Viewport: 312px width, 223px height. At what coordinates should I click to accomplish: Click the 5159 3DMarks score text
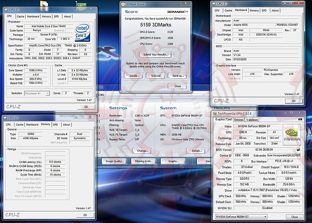(x=156, y=25)
